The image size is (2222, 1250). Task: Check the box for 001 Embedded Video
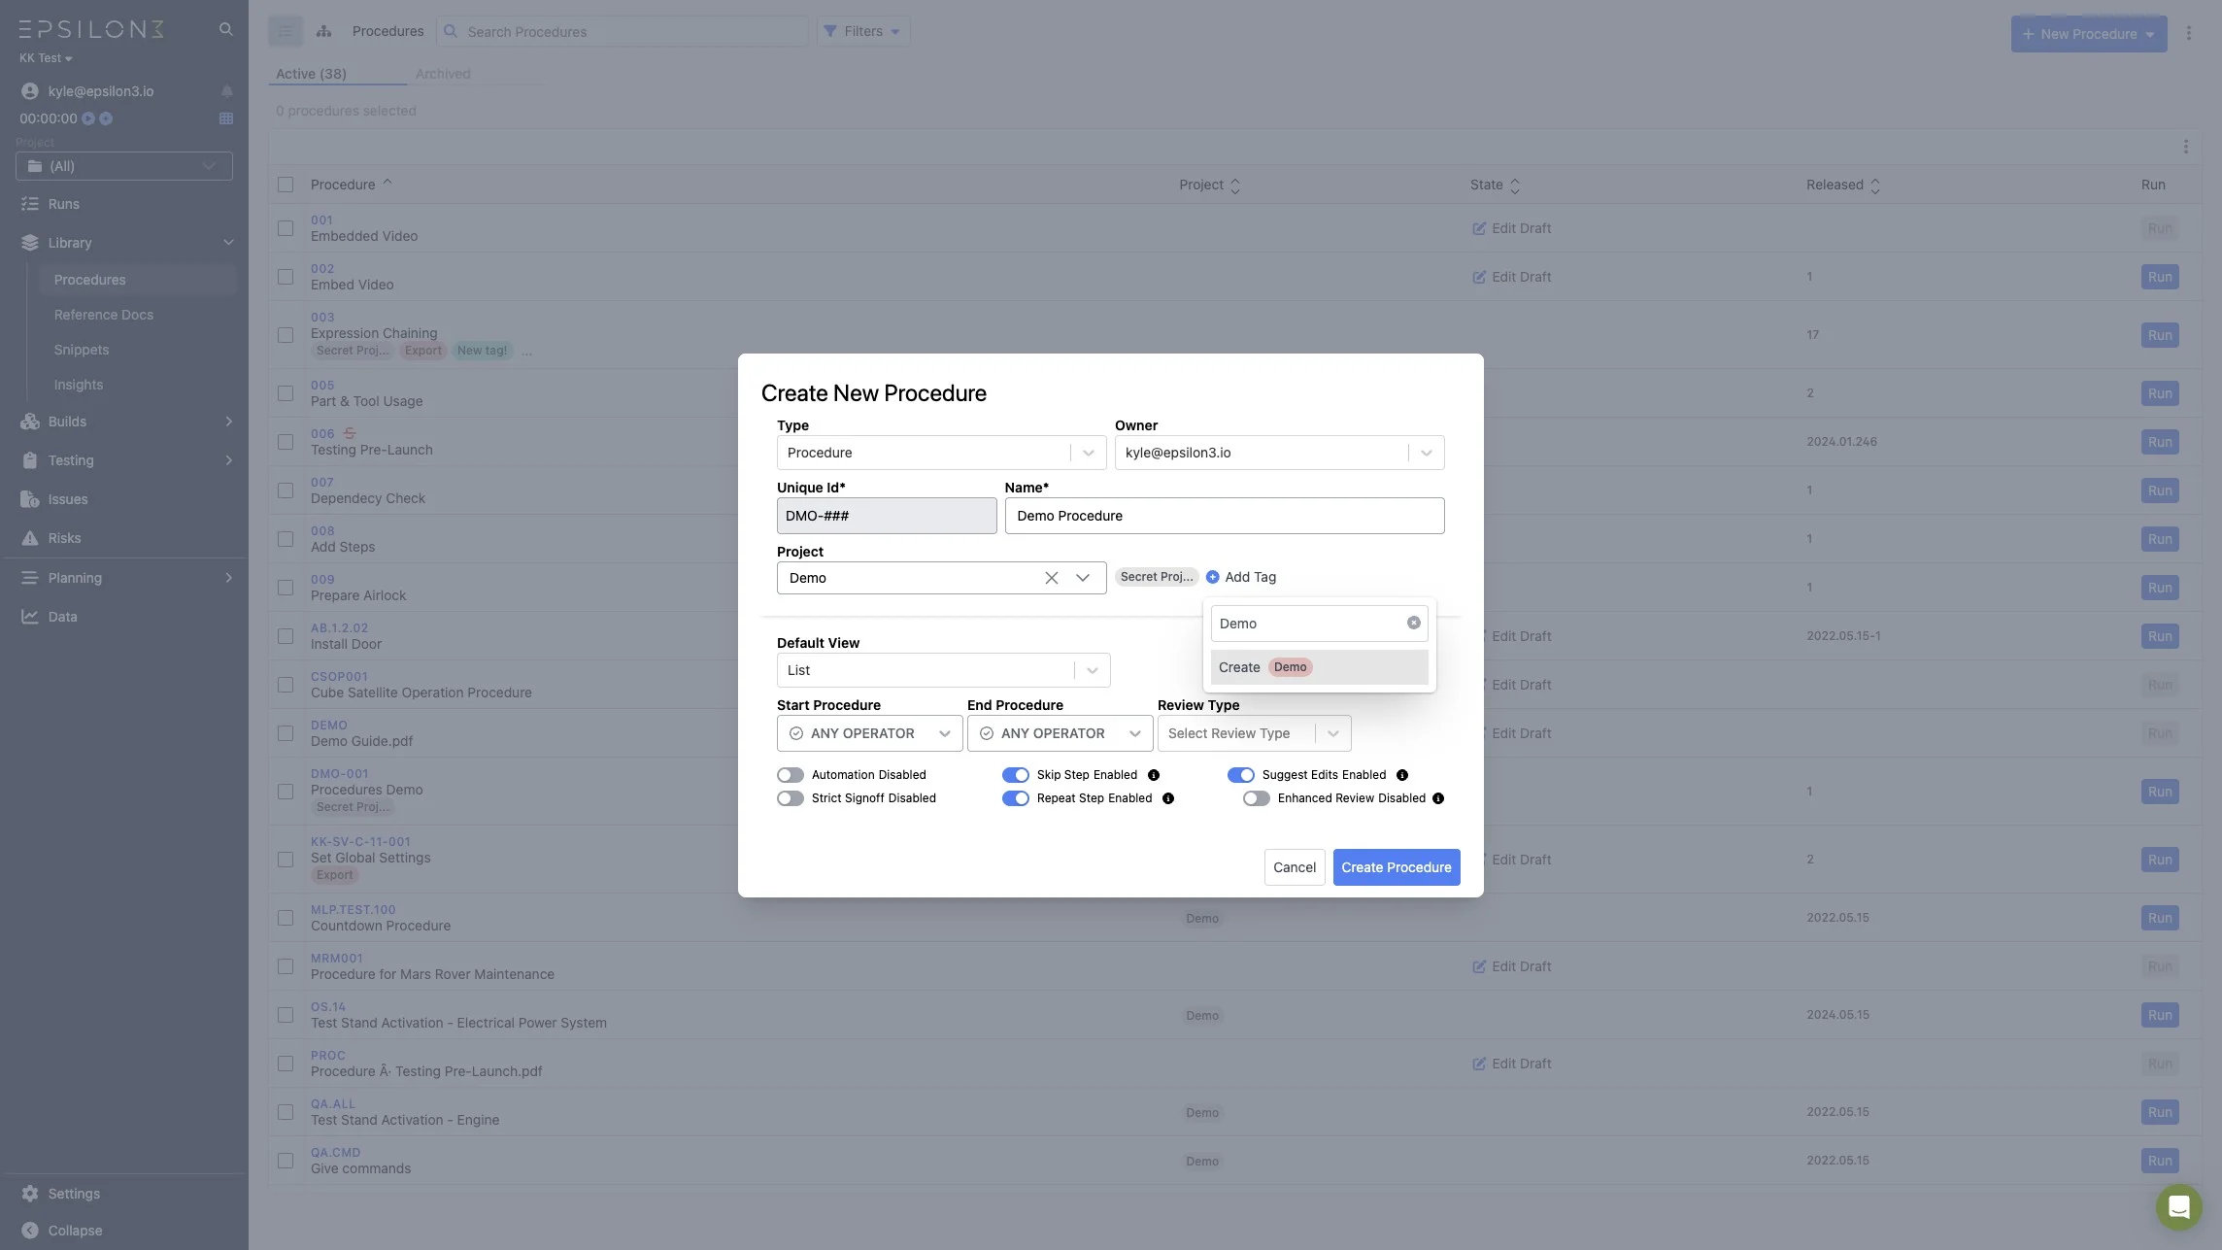(x=286, y=228)
